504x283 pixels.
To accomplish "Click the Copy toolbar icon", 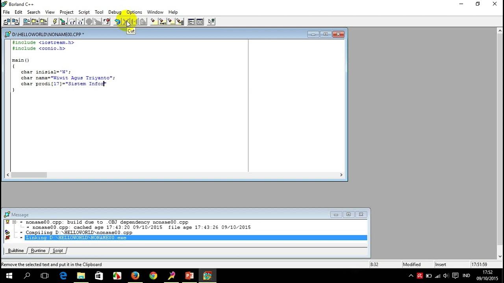I will tap(134, 22).
